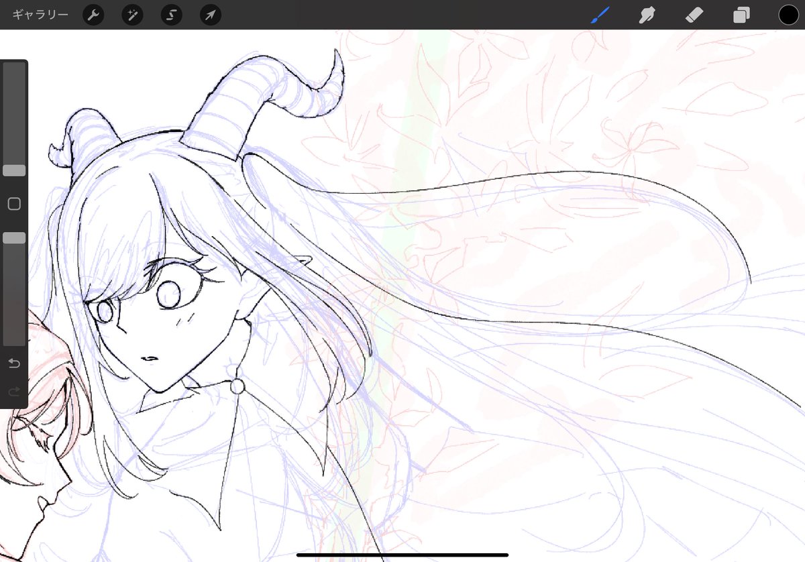This screenshot has width=805, height=562.
Task: Click the brush opacity slider handle
Action: tap(14, 238)
